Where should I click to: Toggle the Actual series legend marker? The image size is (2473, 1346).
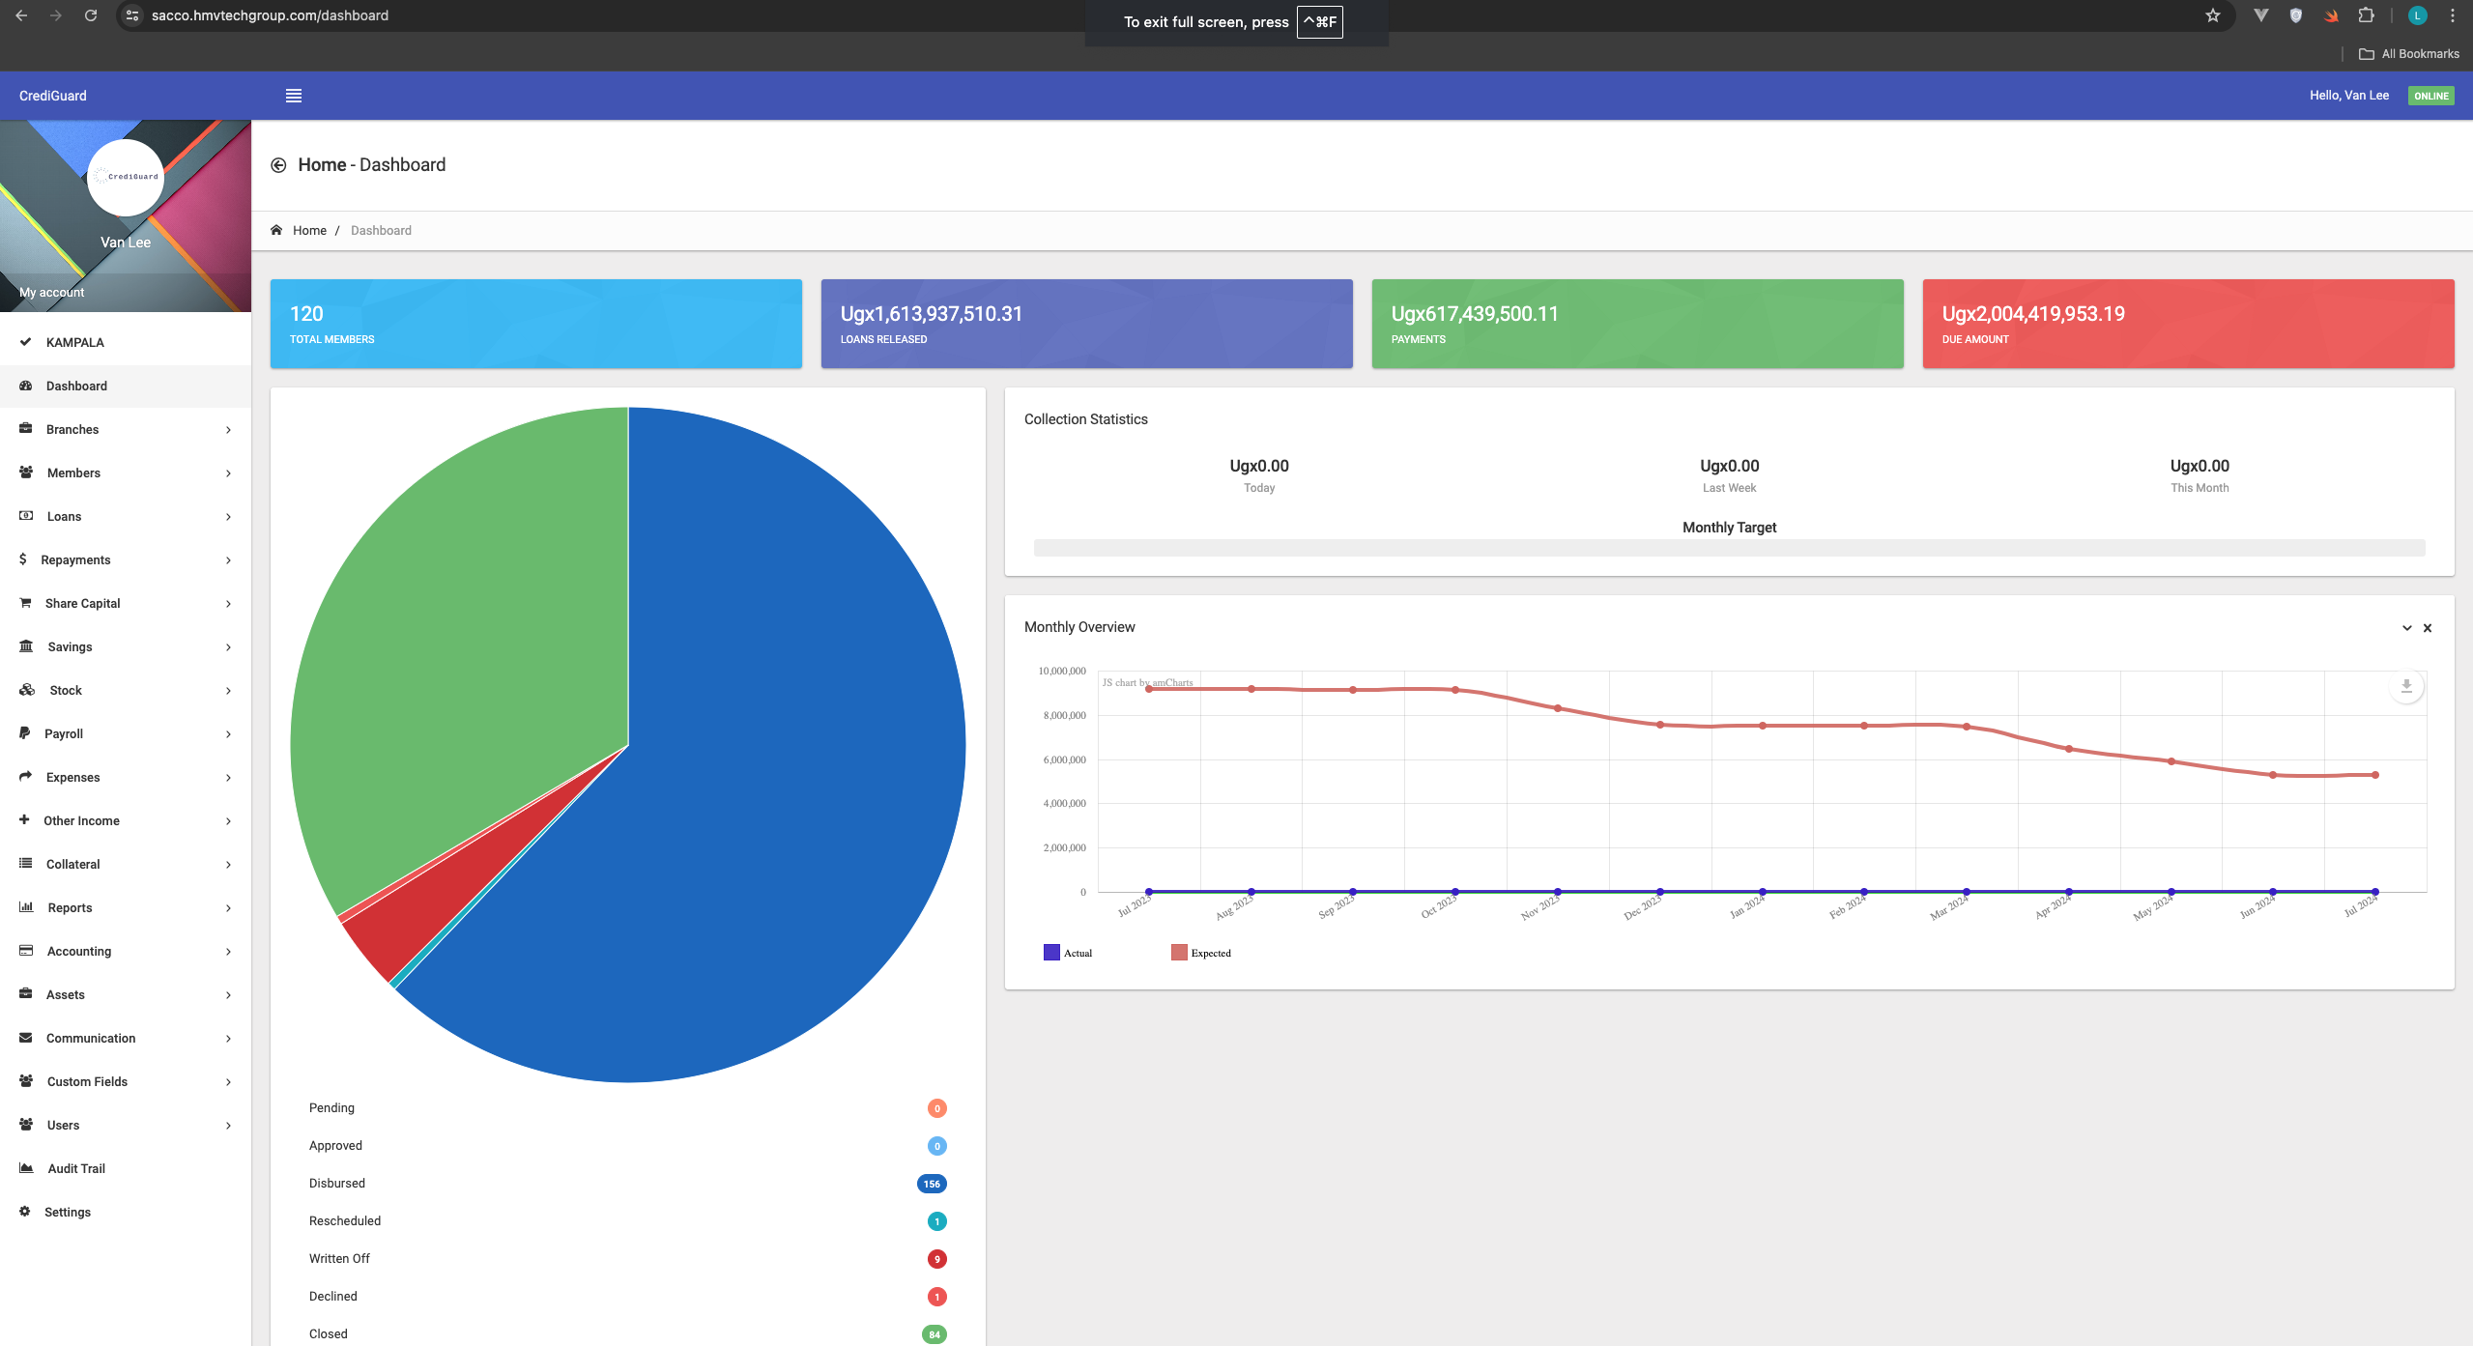click(1051, 953)
